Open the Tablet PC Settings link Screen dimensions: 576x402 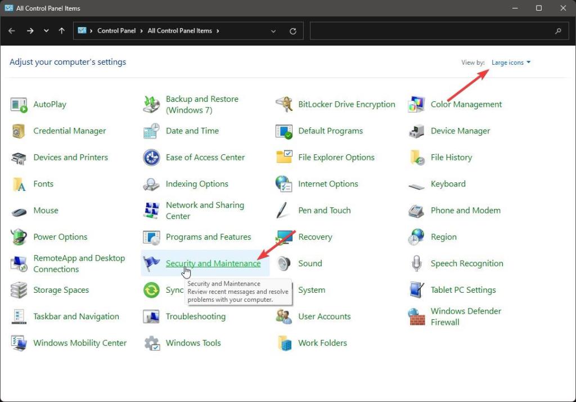pyautogui.click(x=463, y=290)
